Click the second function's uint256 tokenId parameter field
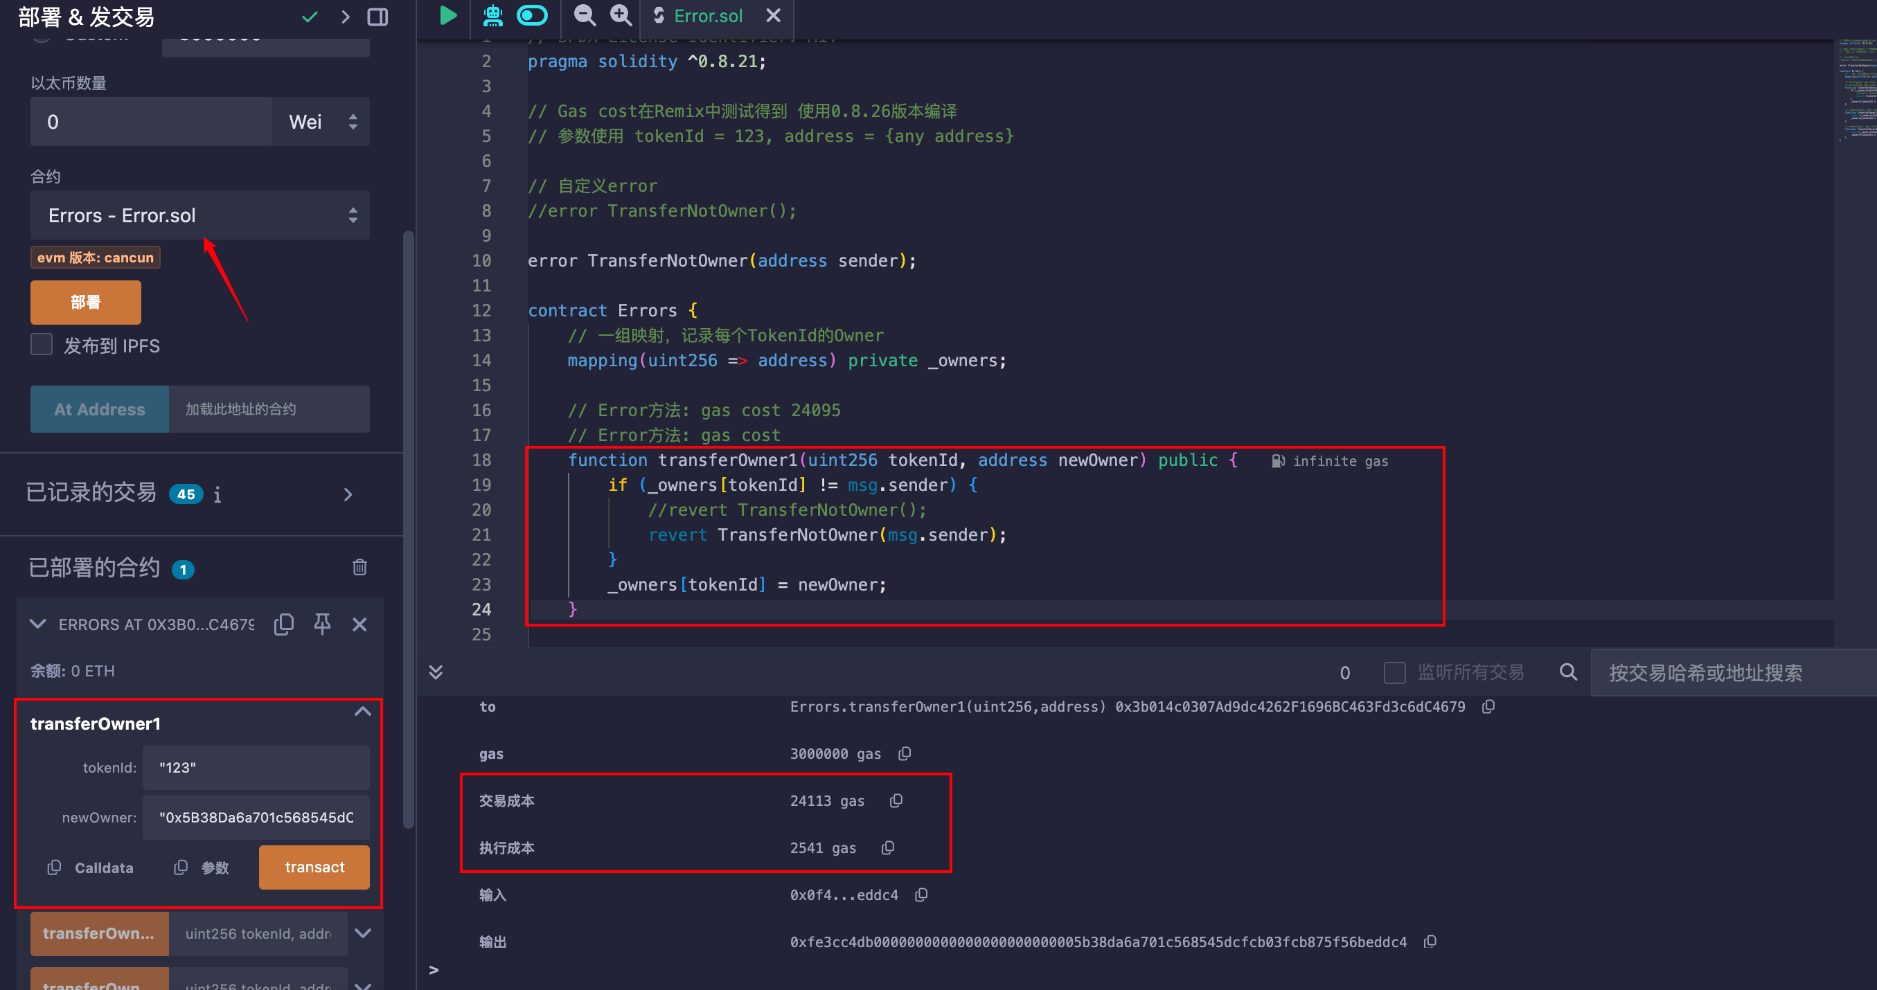The height and width of the screenshot is (990, 1877). (x=257, y=933)
